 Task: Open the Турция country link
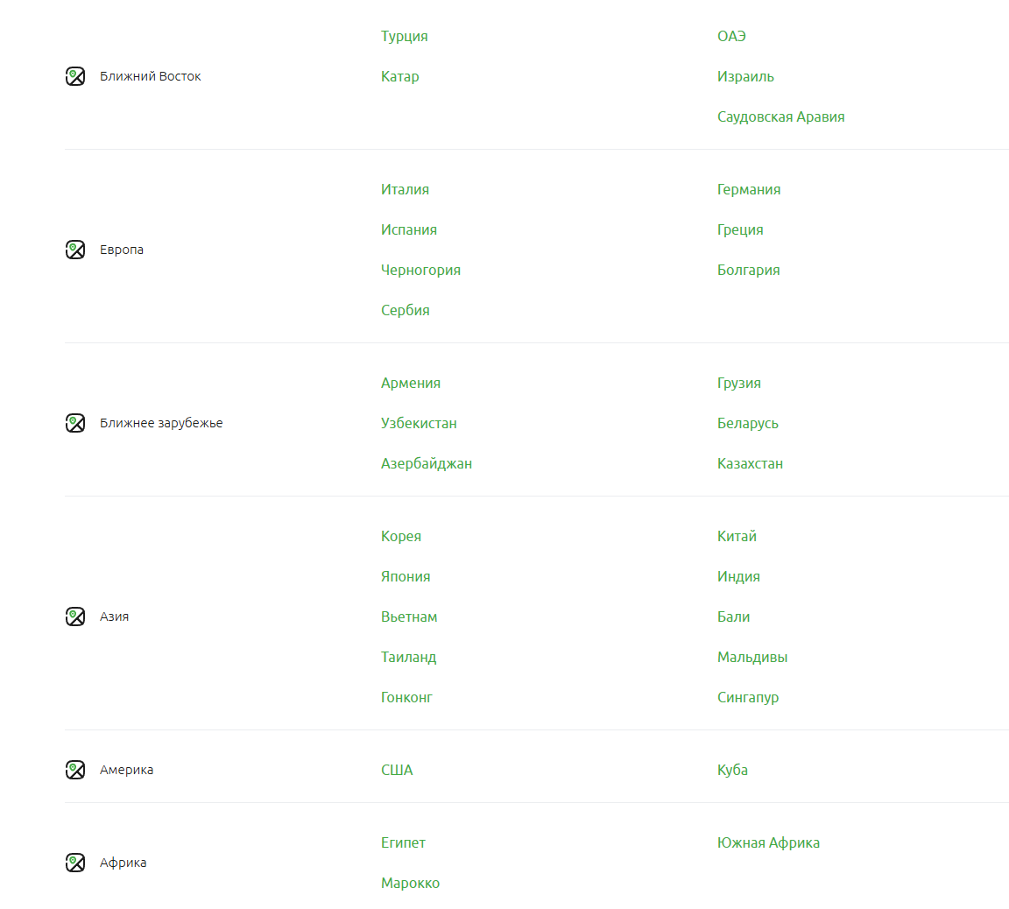pyautogui.click(x=404, y=37)
